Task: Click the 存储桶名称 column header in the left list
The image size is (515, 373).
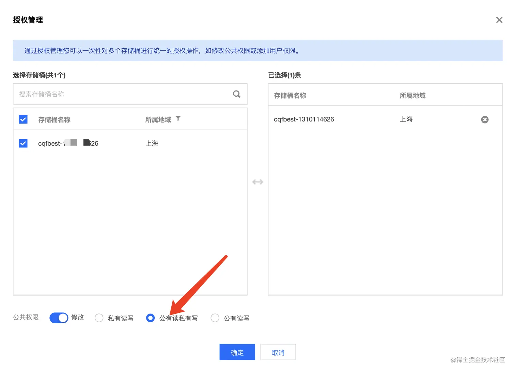Action: (54, 119)
